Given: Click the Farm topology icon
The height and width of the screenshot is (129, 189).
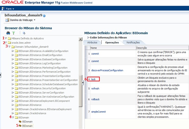Looking at the screenshot, I should (3, 9).
